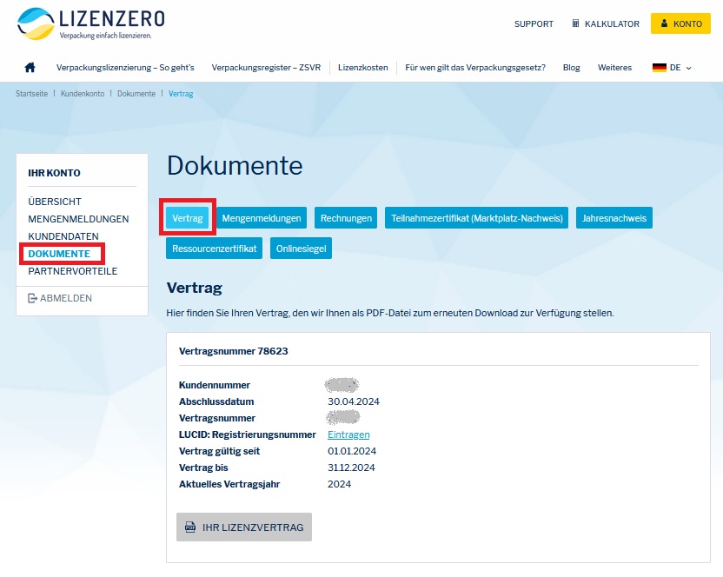The image size is (723, 577).
Task: Switch to the Jahresnachweis tab
Action: pos(614,218)
